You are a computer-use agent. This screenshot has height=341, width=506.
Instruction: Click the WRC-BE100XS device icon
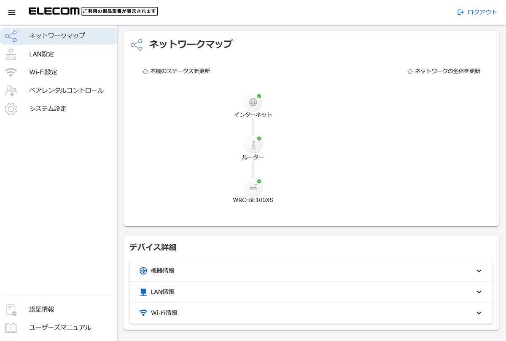coord(253,188)
